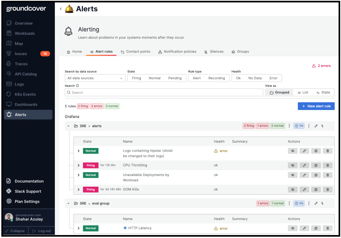Enable the Recording rule type filter

pos(217,78)
